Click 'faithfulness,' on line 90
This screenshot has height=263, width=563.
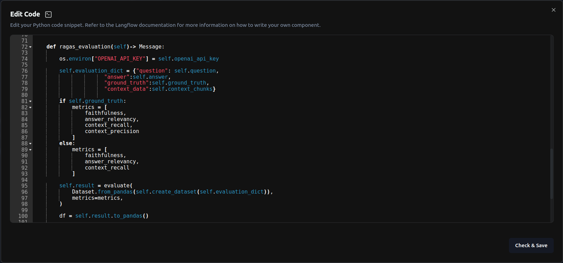[x=105, y=155]
